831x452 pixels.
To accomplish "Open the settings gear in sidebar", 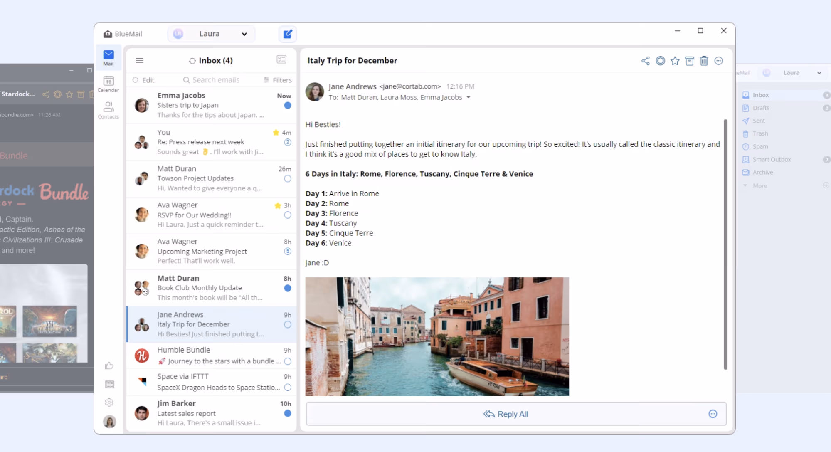I will point(109,403).
